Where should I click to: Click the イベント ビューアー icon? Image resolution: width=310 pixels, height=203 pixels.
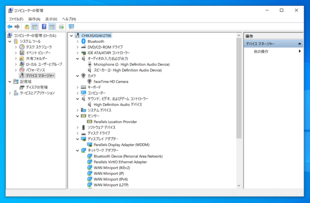(x=22, y=52)
